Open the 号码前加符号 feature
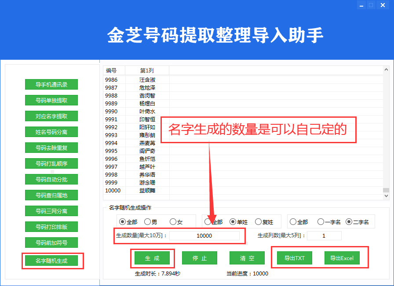 click(x=51, y=242)
